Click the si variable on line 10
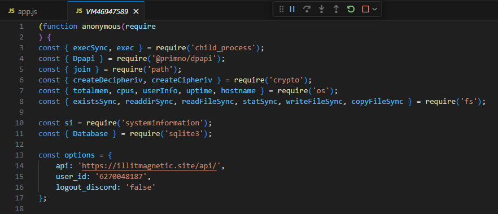This screenshot has height=214, width=498. [x=69, y=123]
